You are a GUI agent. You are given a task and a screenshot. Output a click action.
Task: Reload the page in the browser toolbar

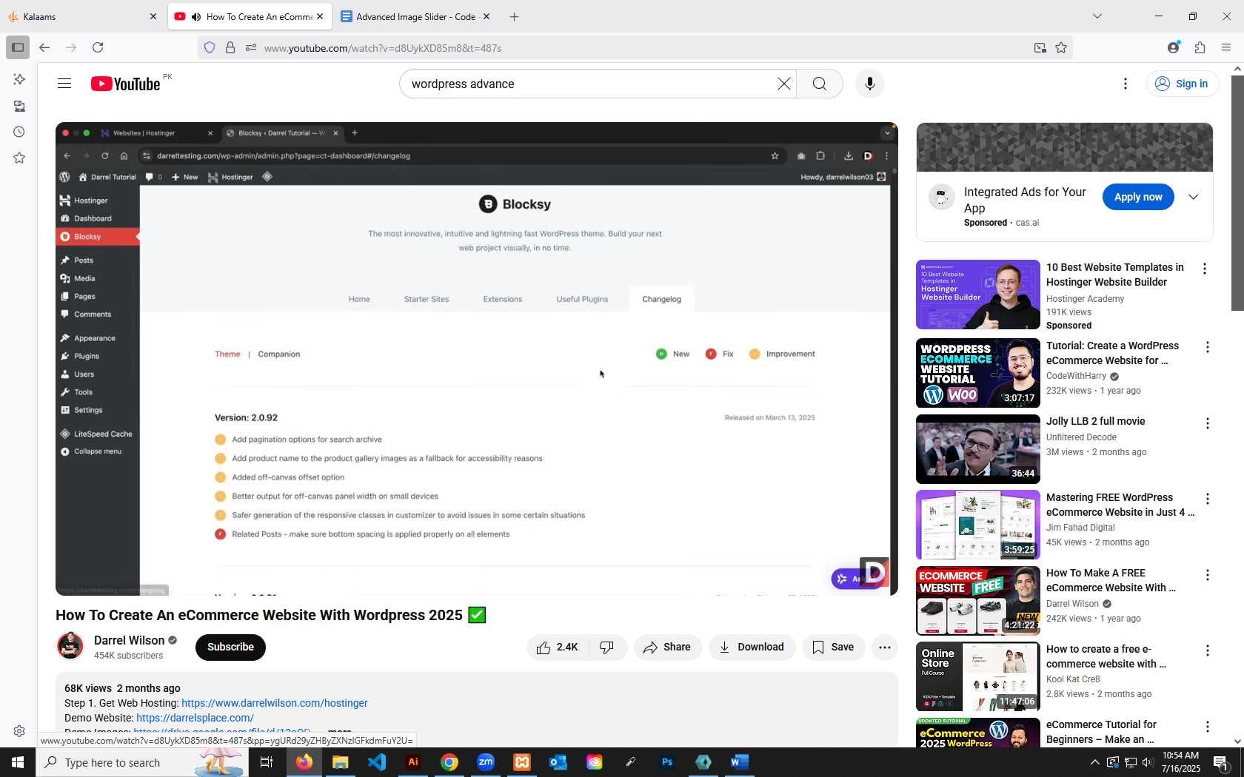(98, 47)
